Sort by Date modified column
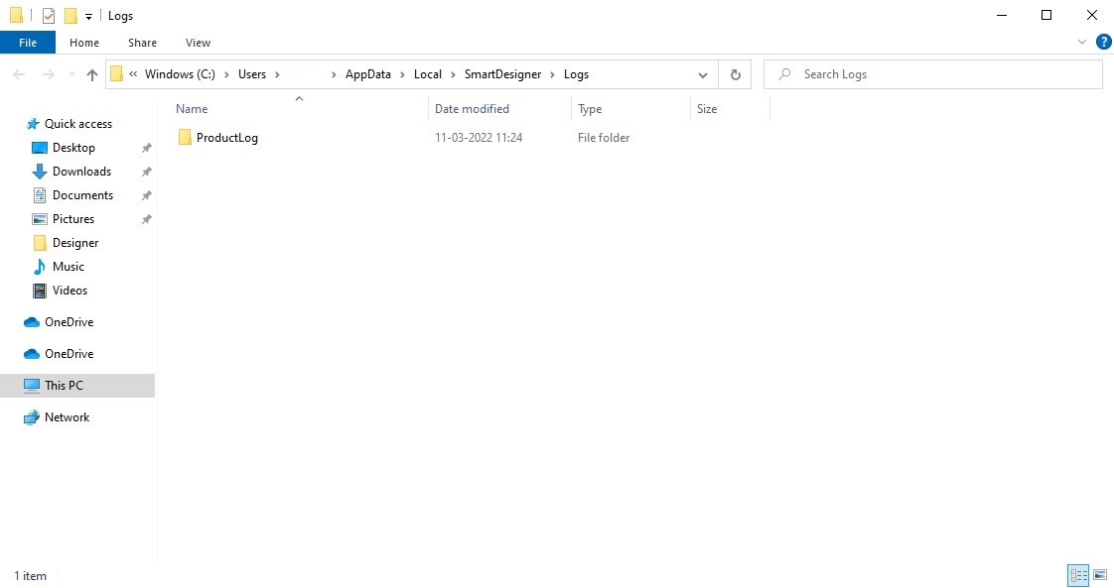 (x=472, y=109)
